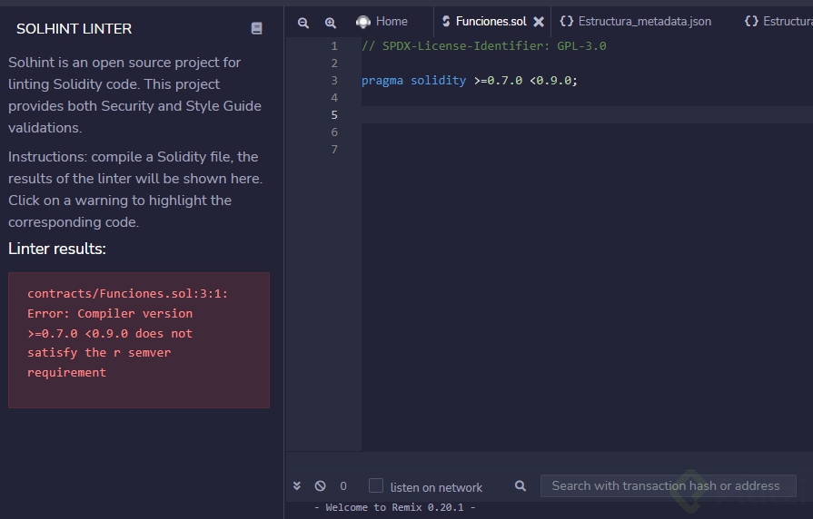Click the transaction search magnifier icon
Image resolution: width=813 pixels, height=519 pixels.
click(x=521, y=486)
